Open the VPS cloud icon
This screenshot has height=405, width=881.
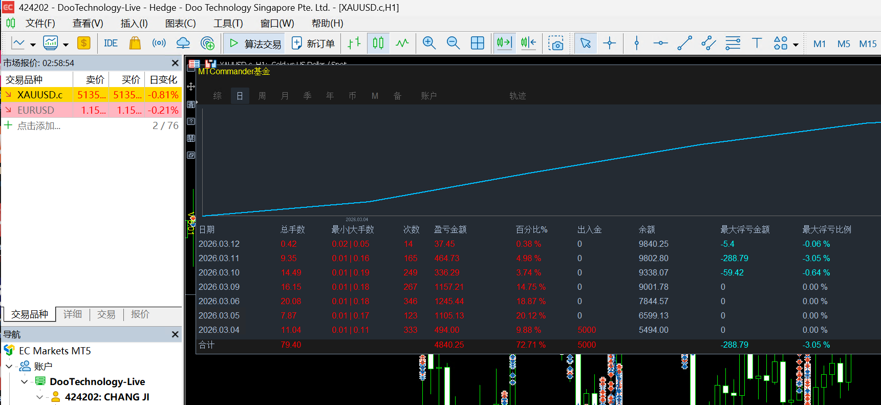(183, 43)
